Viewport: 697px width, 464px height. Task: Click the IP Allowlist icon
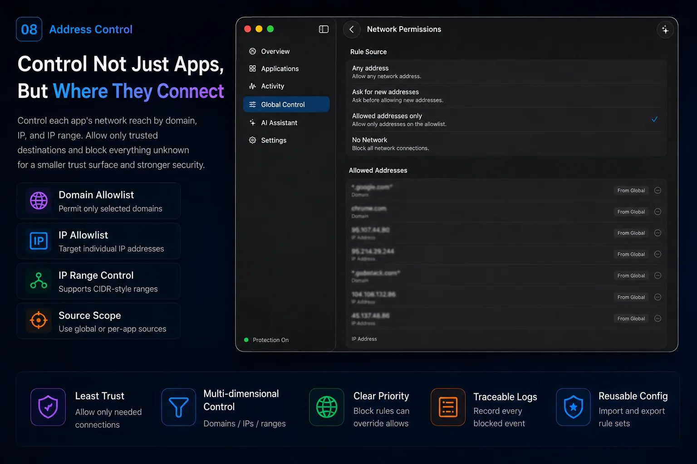click(39, 241)
